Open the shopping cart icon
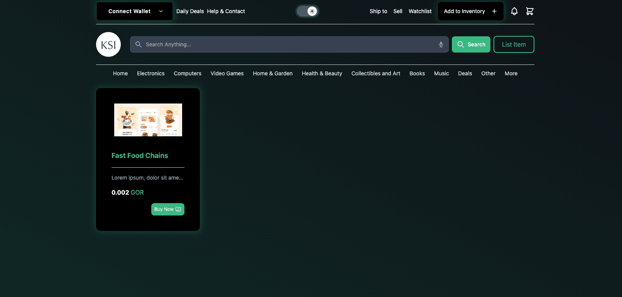The height and width of the screenshot is (297, 622). tap(529, 11)
